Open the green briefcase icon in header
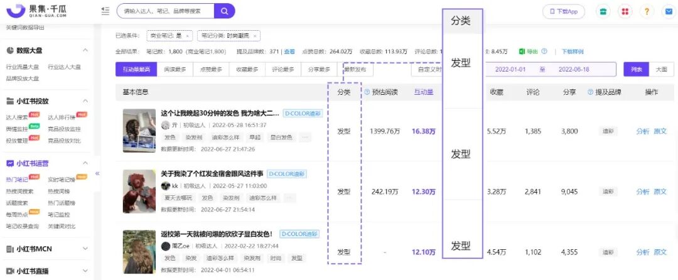678x280 pixels. pos(603,12)
